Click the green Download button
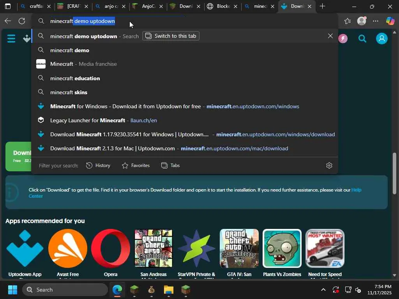This screenshot has height=299, width=399. (x=18, y=157)
